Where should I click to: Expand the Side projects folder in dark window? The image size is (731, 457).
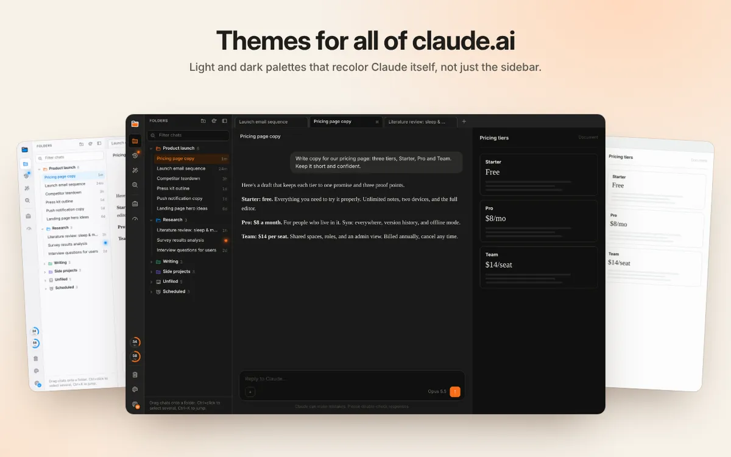(x=152, y=272)
